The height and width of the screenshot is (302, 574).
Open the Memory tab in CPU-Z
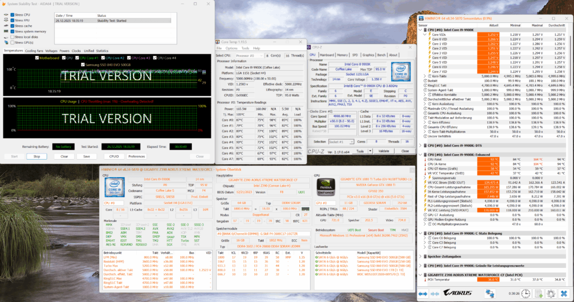[x=342, y=55]
